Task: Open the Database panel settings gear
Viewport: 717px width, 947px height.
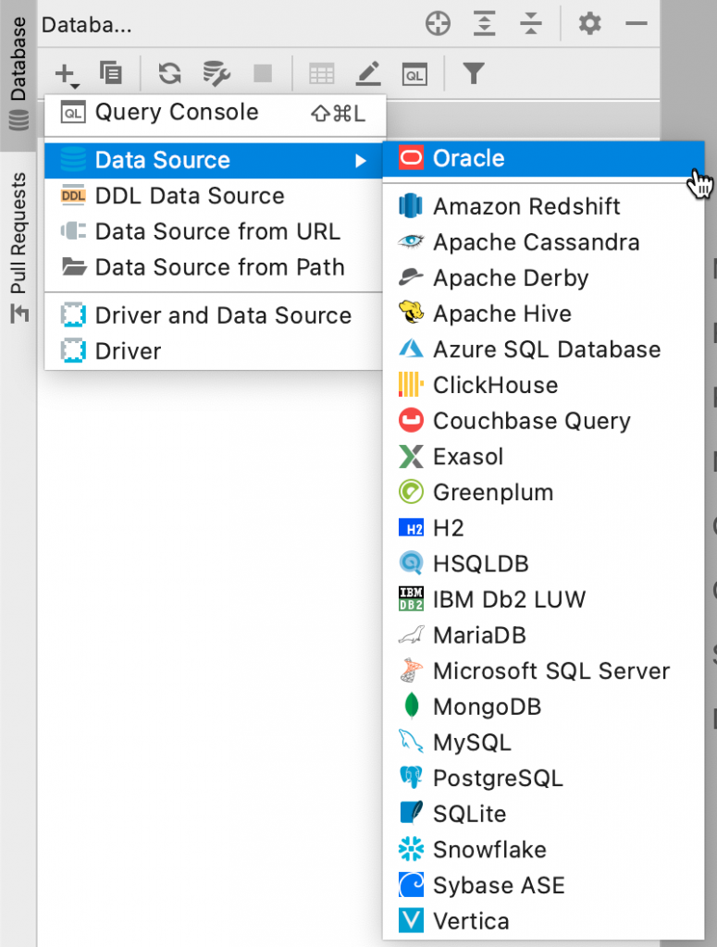Action: (x=589, y=24)
